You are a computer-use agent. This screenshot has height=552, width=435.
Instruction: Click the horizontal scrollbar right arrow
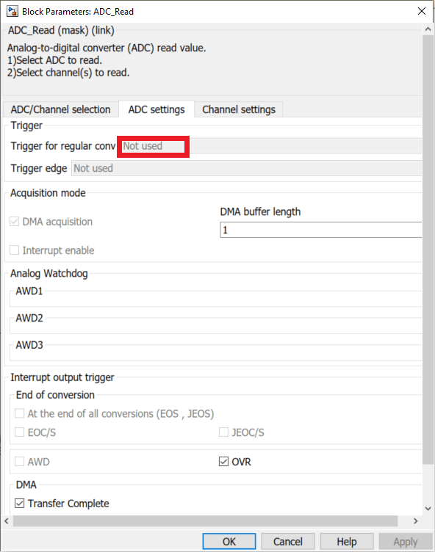416,520
